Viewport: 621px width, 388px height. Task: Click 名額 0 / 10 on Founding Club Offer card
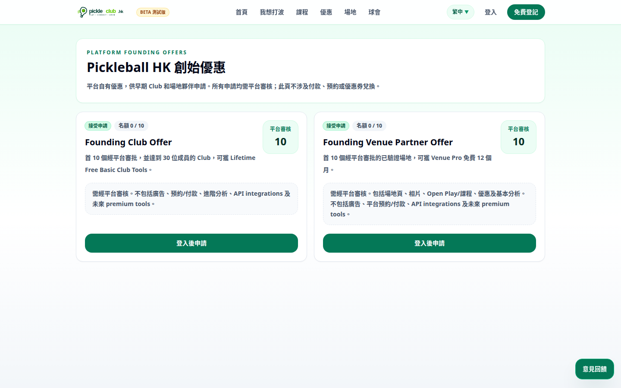131,126
